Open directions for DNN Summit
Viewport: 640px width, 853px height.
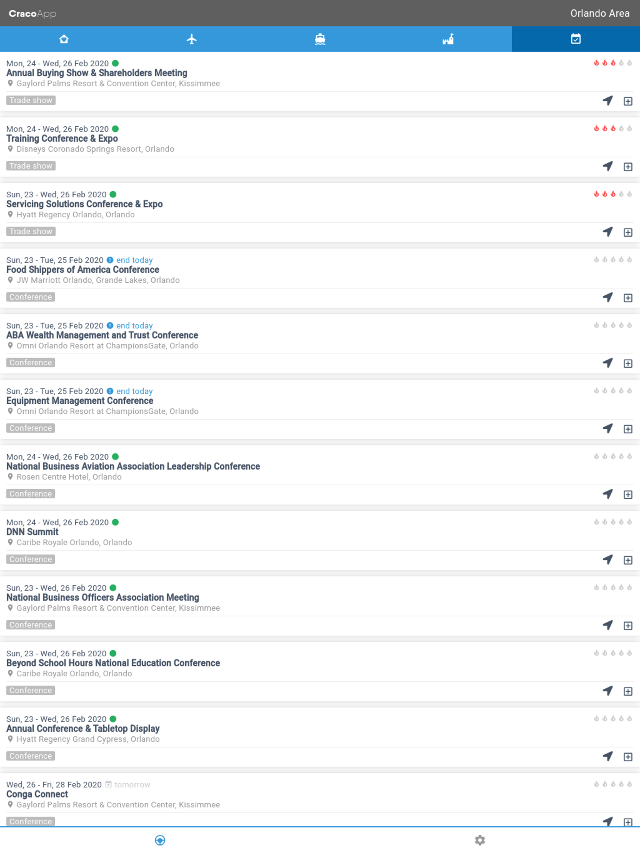tap(607, 560)
